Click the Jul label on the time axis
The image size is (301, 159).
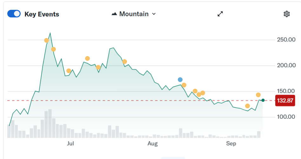point(70,144)
